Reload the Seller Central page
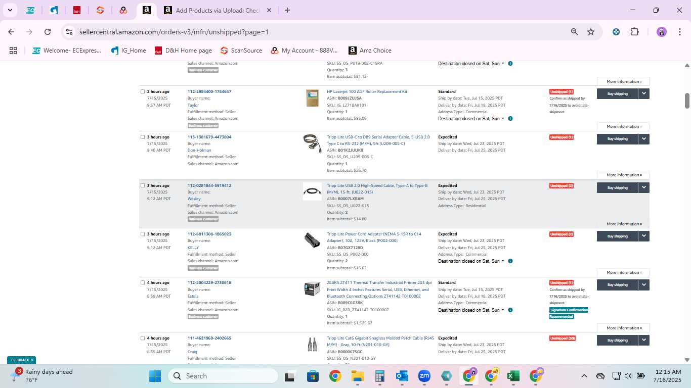Image resolution: width=691 pixels, height=388 pixels. coord(48,32)
